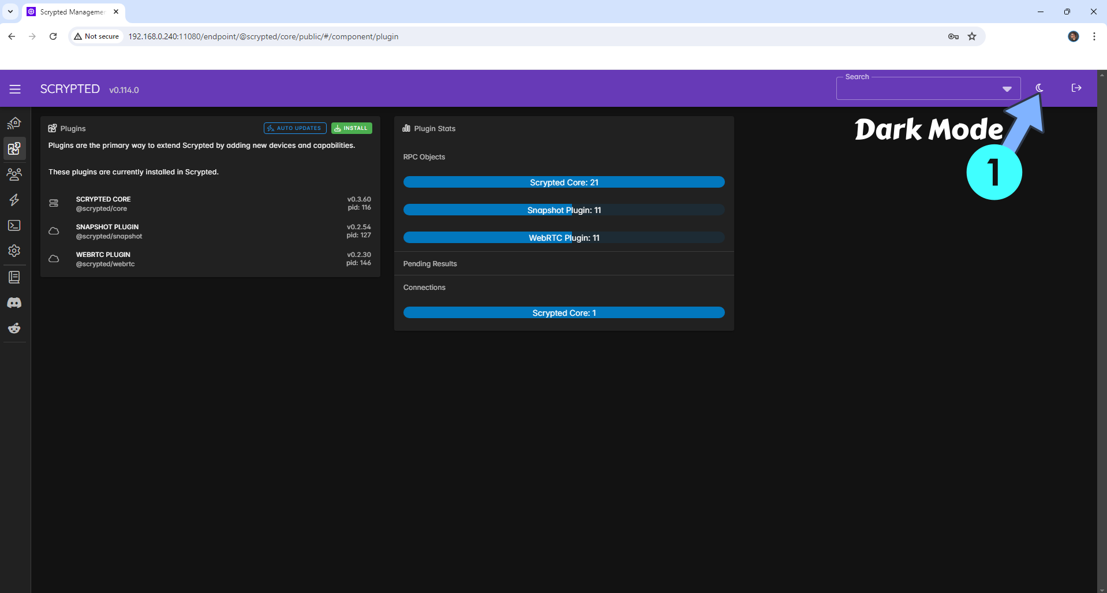This screenshot has height=593, width=1107.
Task: Open the hamburger navigation menu
Action: click(15, 89)
